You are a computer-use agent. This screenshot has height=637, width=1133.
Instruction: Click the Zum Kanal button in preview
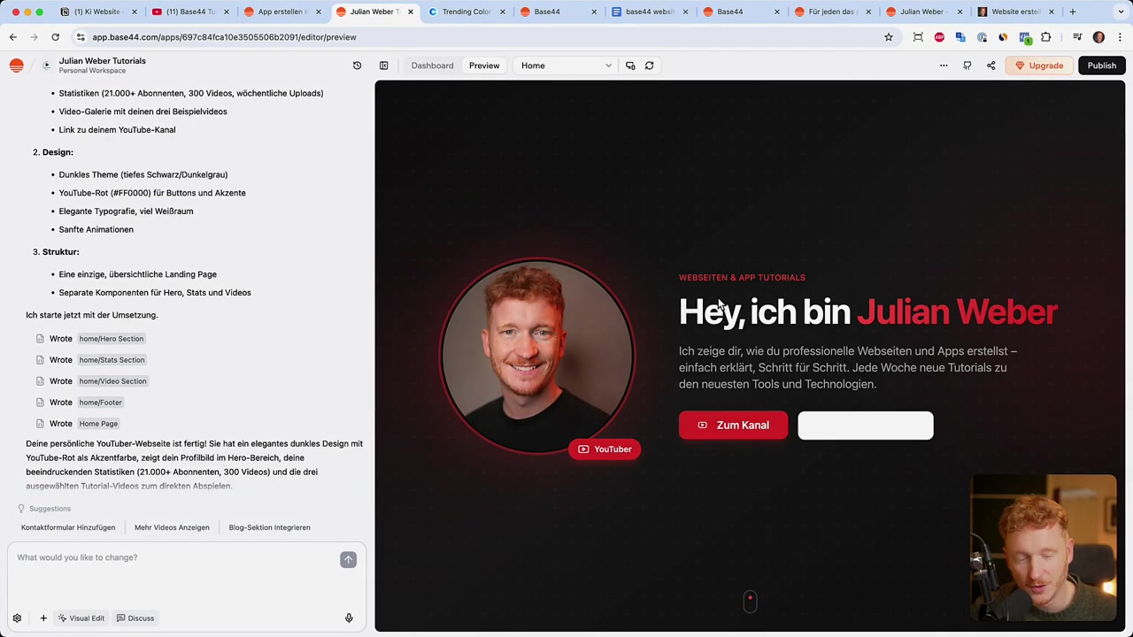coord(733,426)
